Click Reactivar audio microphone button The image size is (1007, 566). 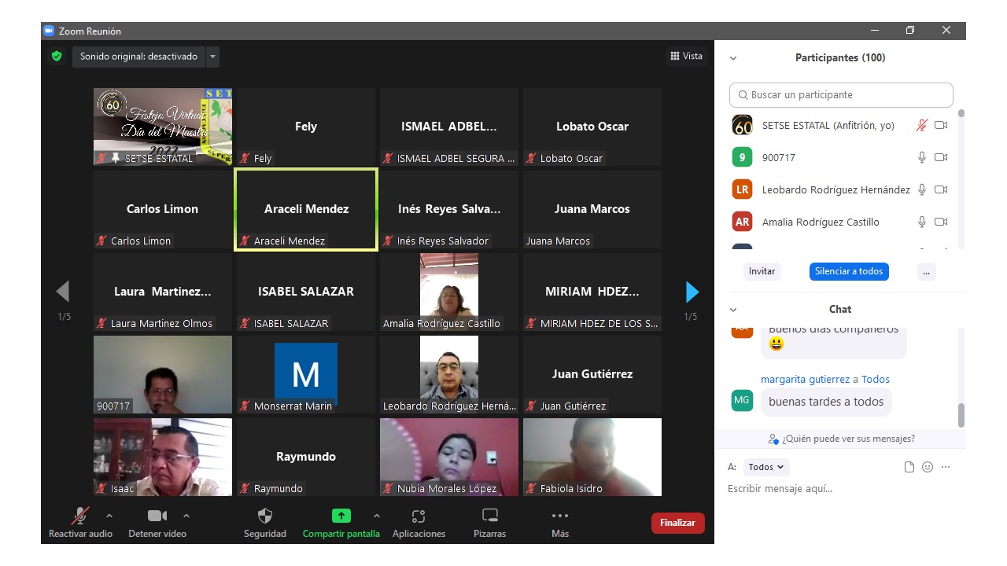80,523
